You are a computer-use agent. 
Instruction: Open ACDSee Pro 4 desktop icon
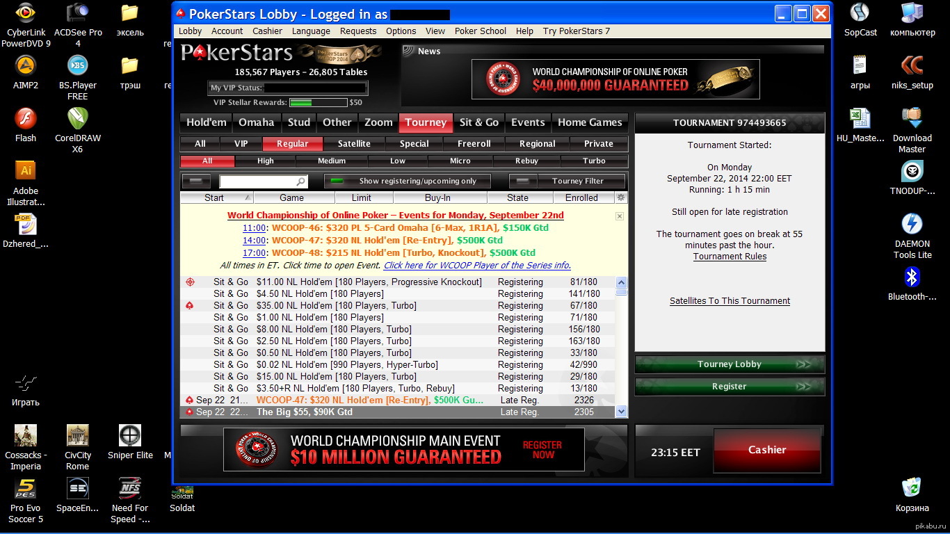pyautogui.click(x=78, y=13)
